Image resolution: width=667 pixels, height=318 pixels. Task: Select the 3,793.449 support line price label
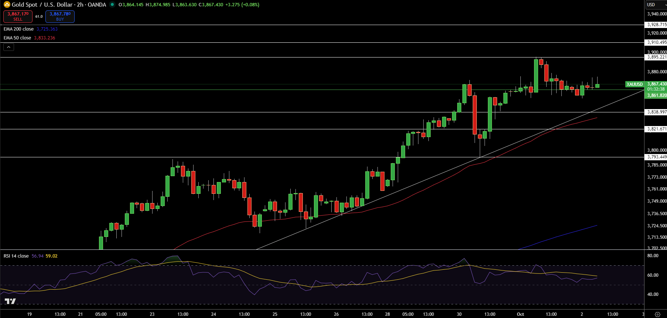(x=656, y=157)
